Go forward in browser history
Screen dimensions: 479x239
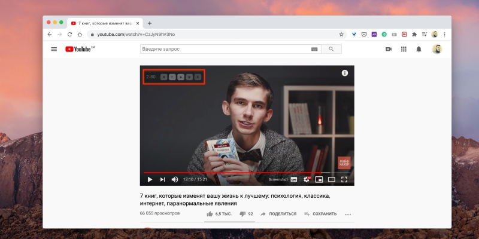coord(59,35)
